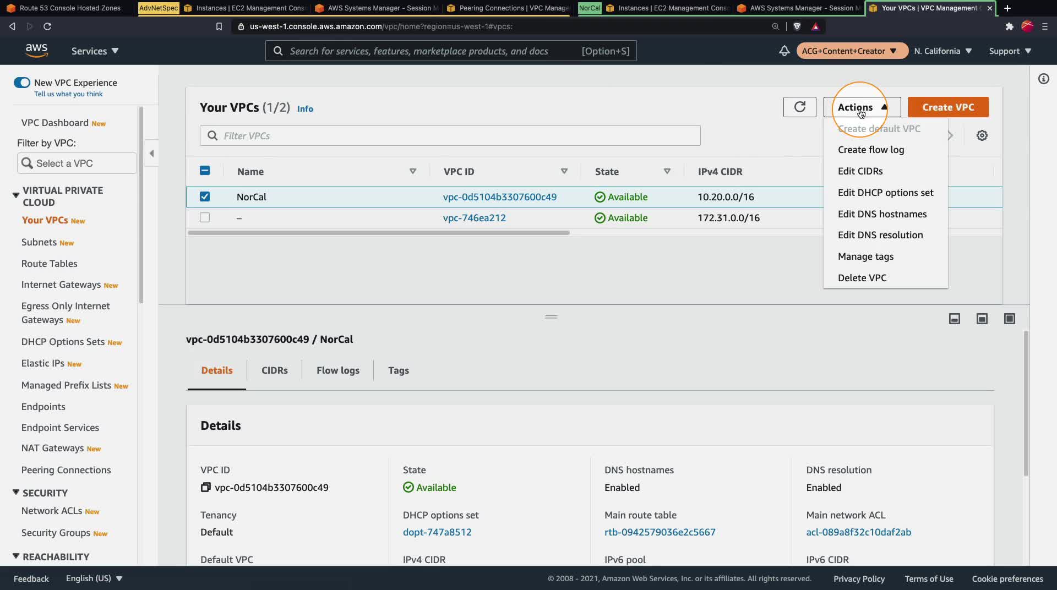Minimize the details split panel
Viewport: 1057px width, 590px height.
pos(954,319)
